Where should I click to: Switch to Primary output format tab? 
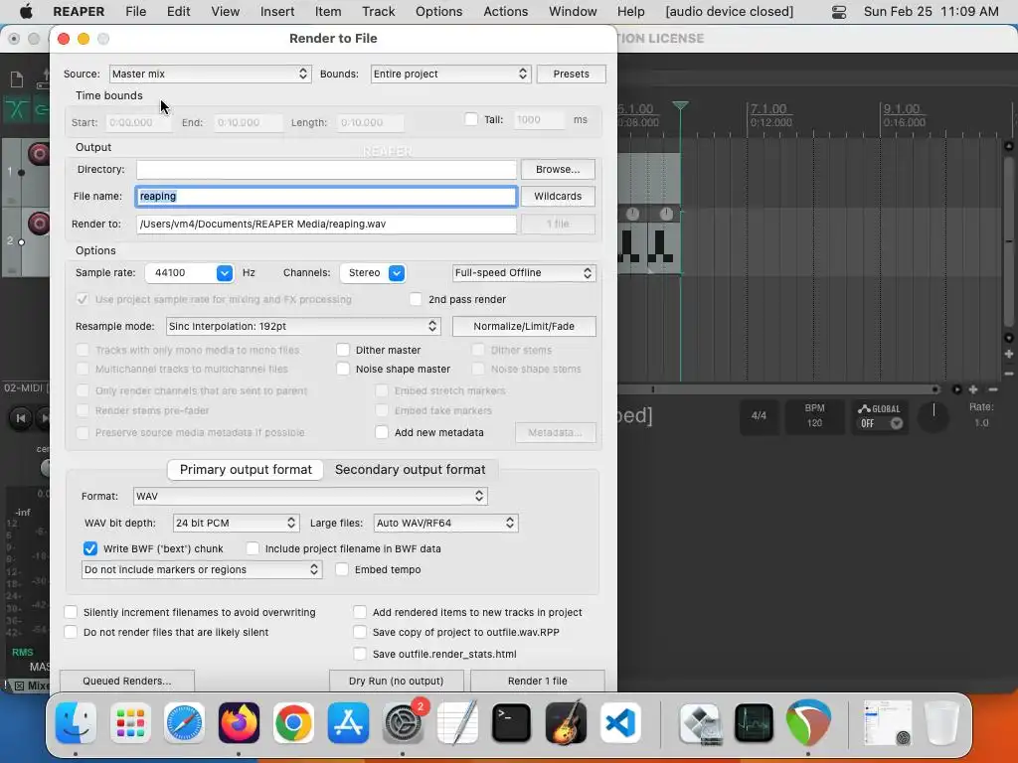246,469
